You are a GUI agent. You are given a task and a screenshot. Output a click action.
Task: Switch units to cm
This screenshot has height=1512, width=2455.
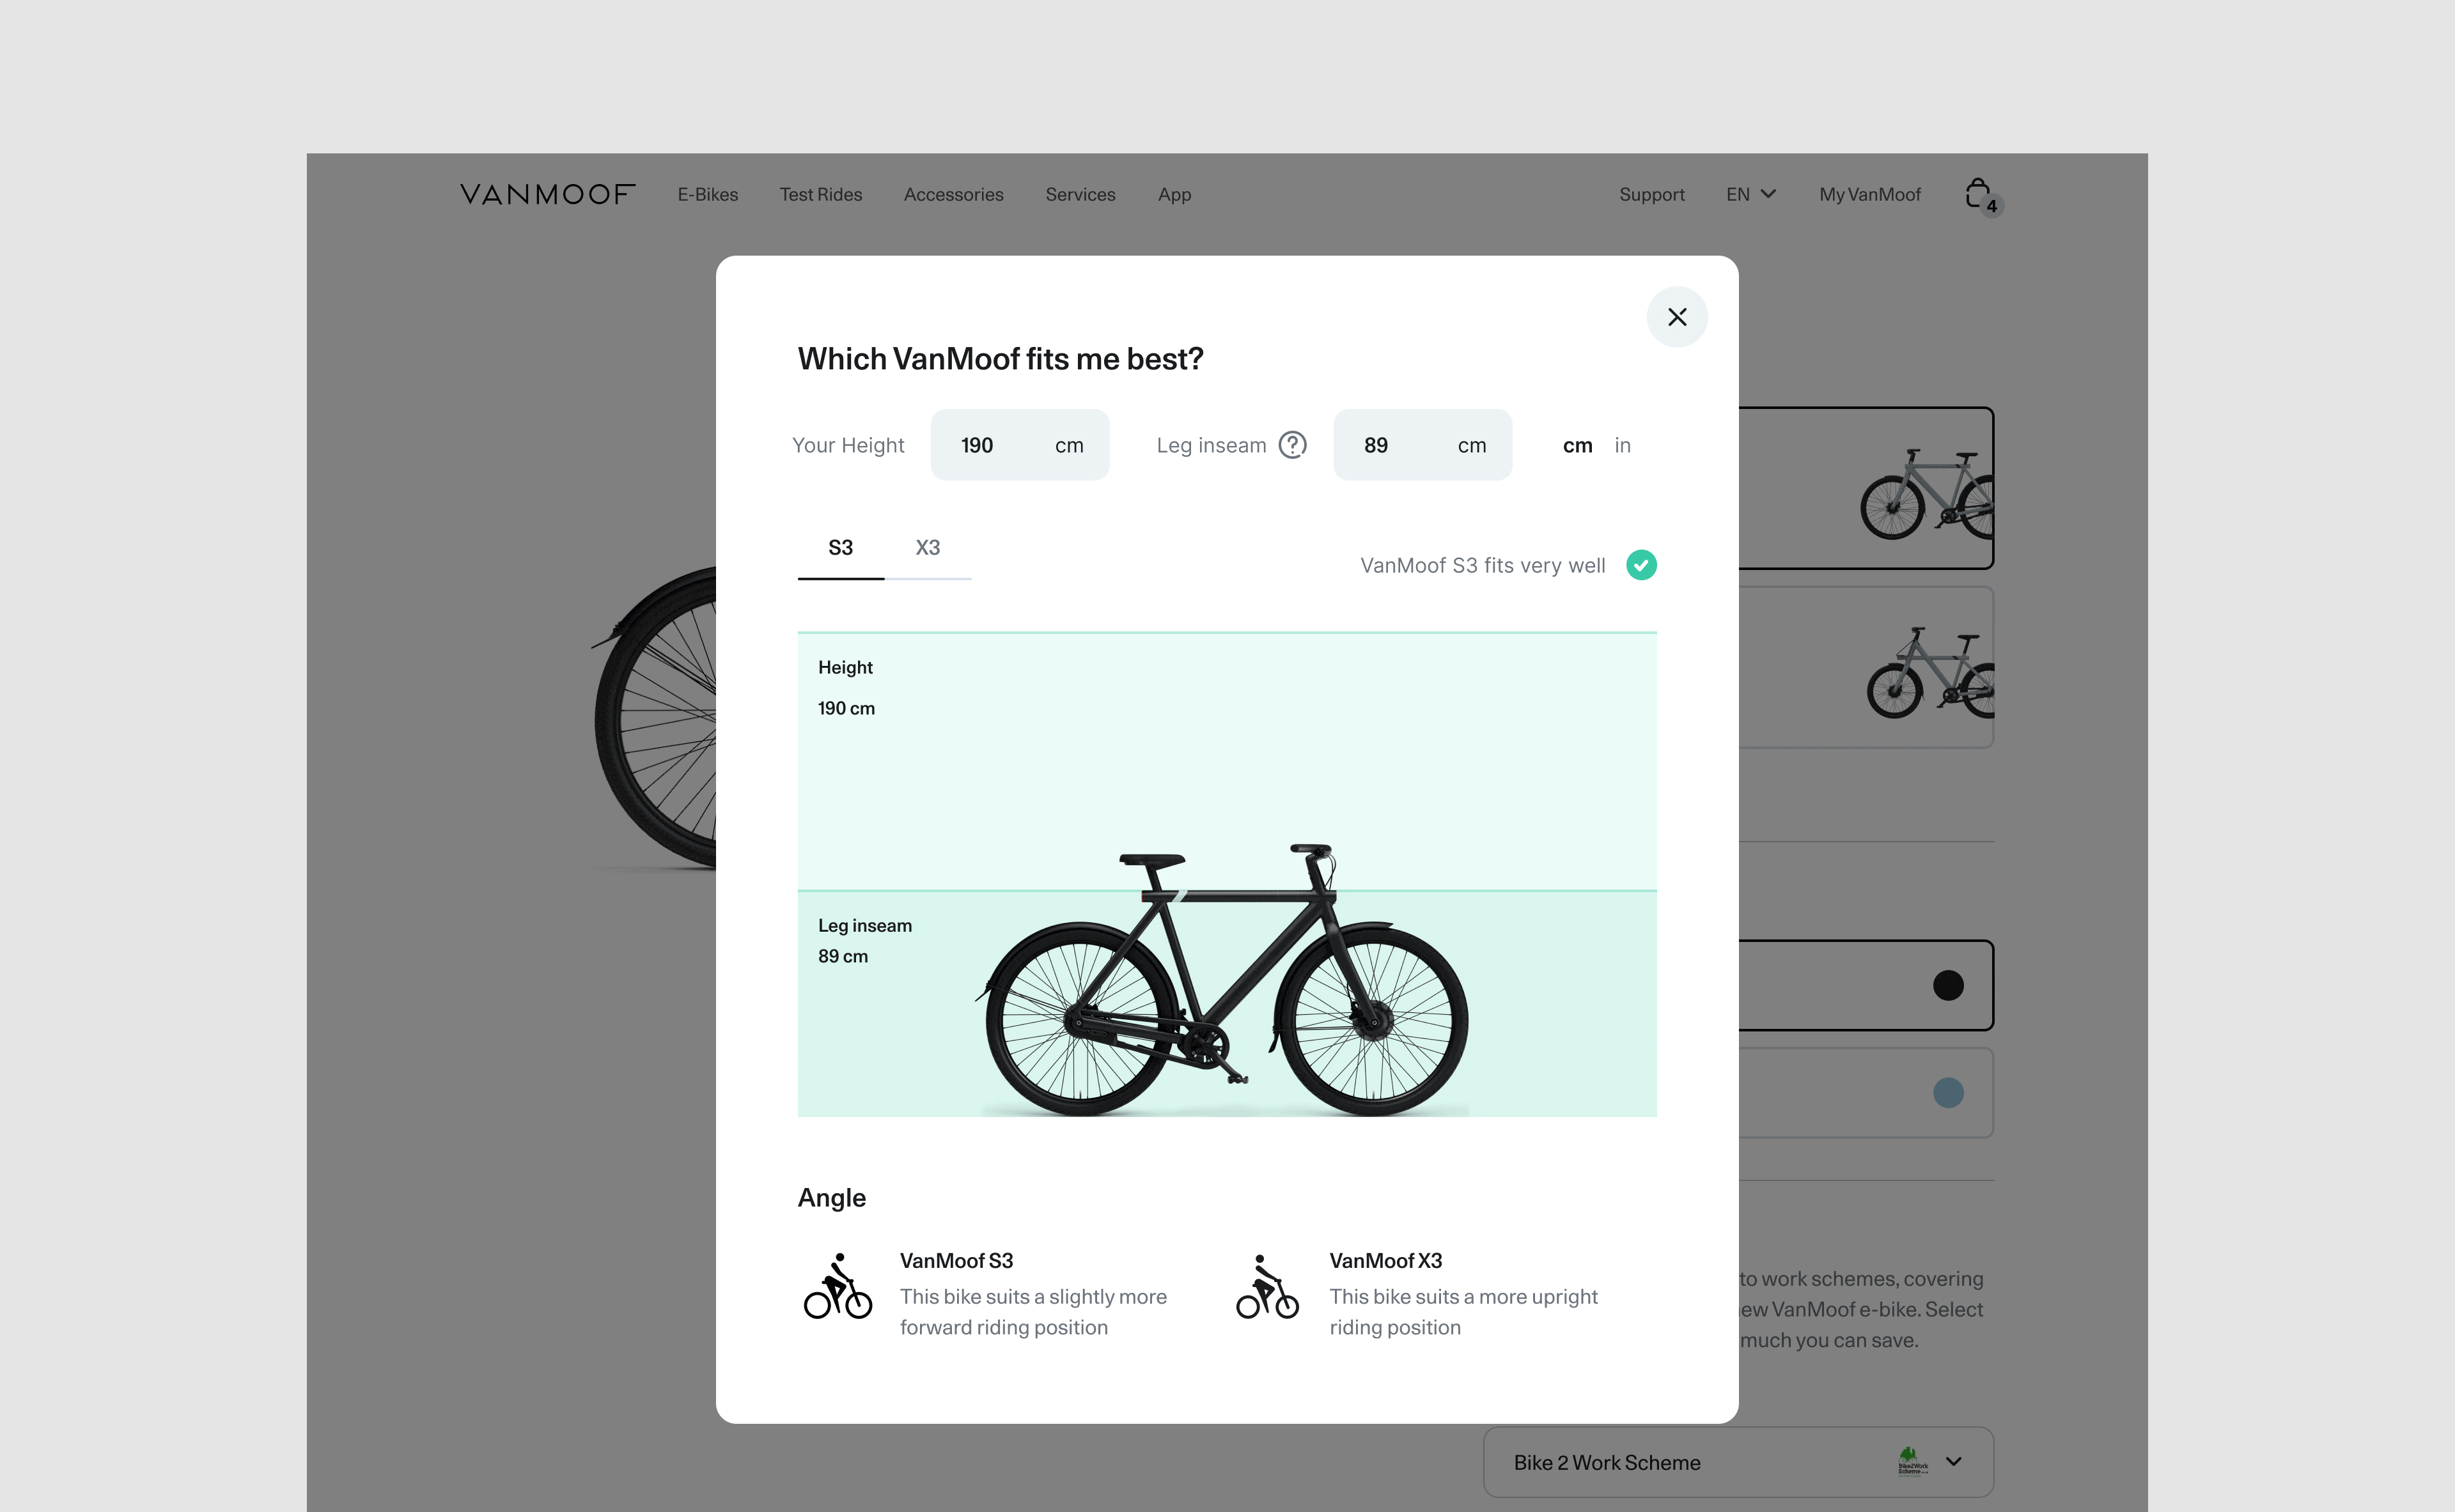point(1577,446)
